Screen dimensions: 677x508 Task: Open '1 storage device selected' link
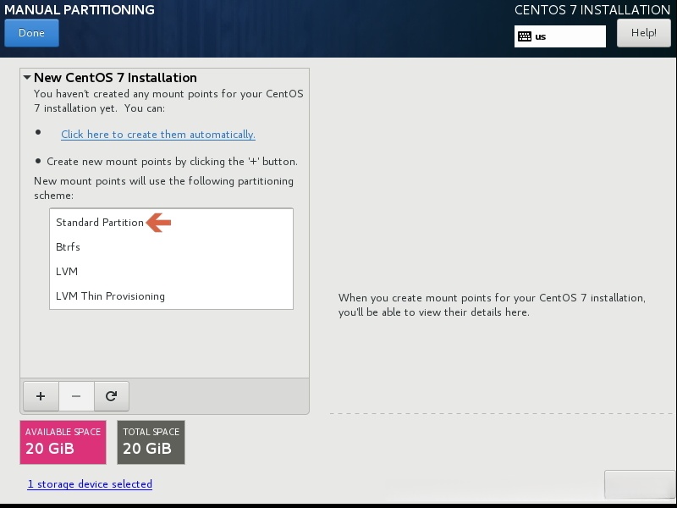[x=90, y=484]
